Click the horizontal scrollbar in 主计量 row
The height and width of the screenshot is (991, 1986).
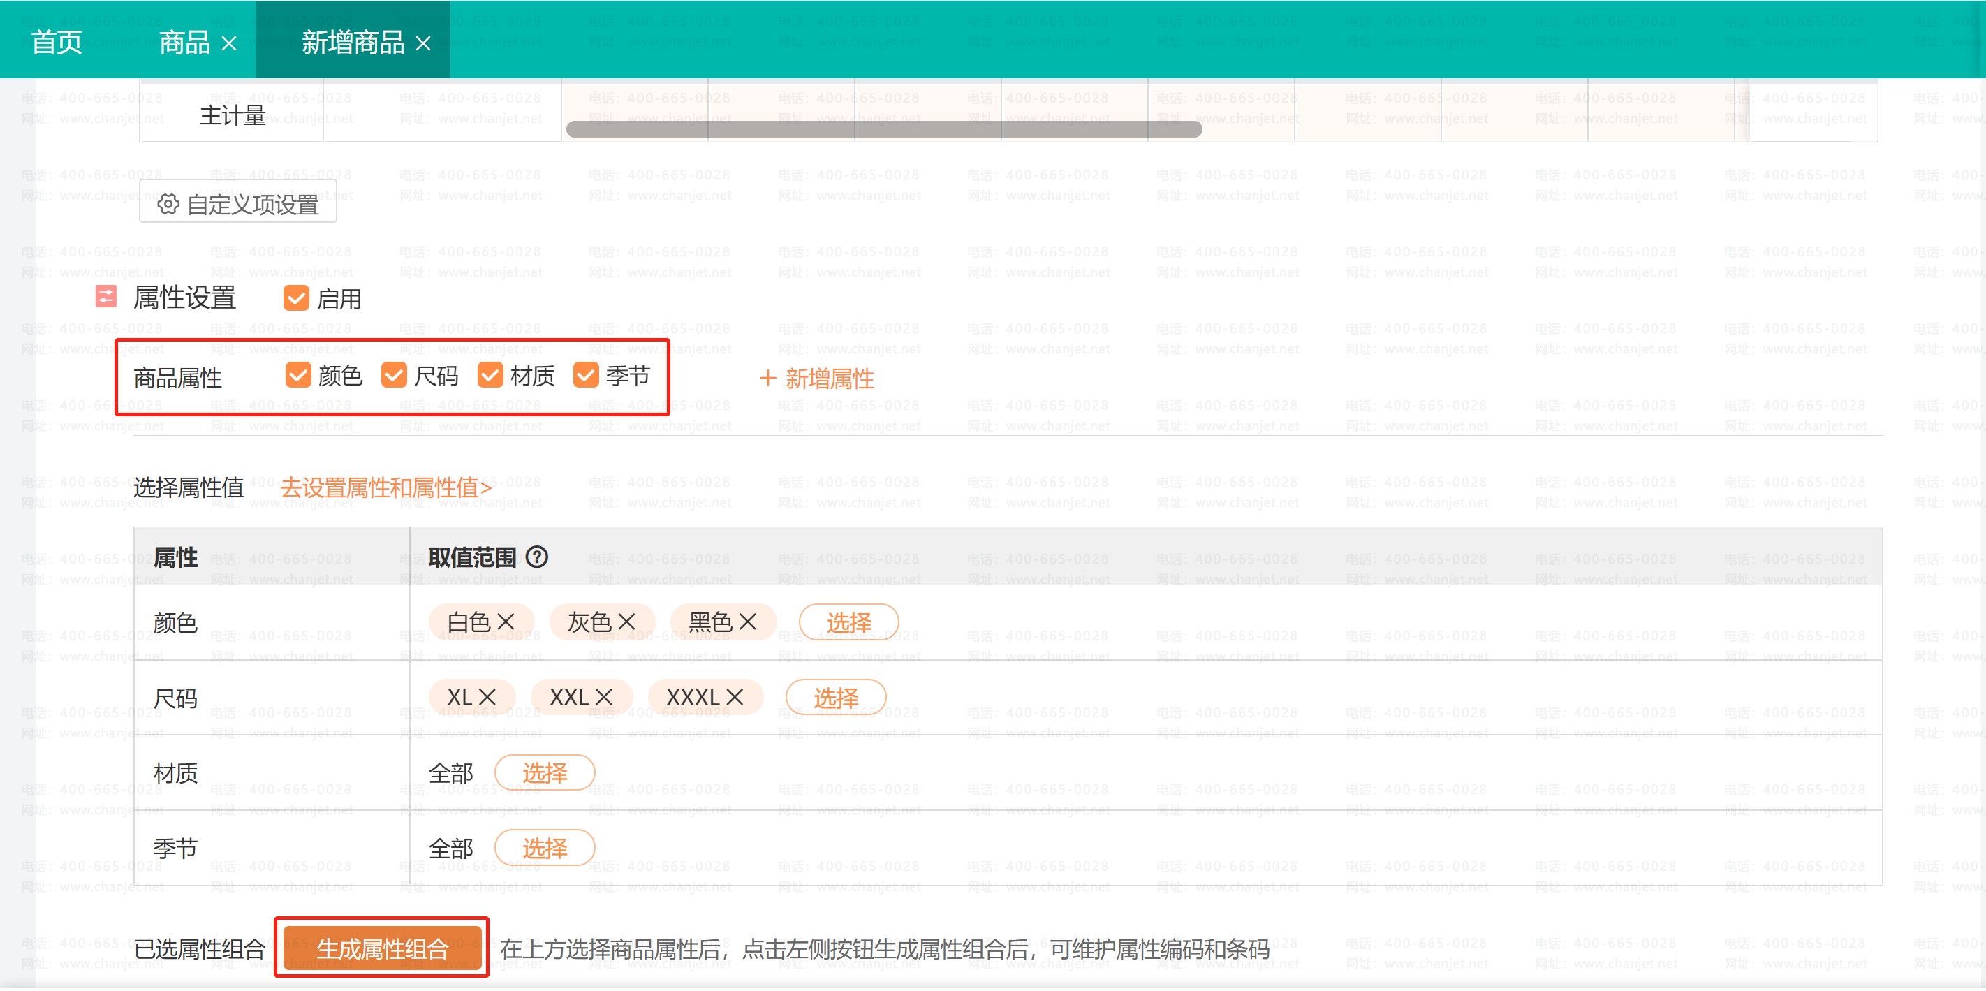coord(883,130)
